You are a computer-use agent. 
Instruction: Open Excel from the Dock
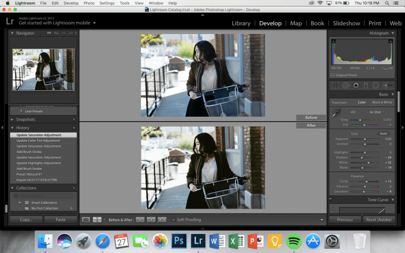237,241
